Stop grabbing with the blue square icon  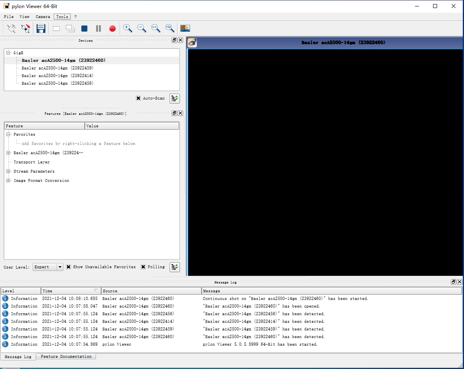click(84, 29)
